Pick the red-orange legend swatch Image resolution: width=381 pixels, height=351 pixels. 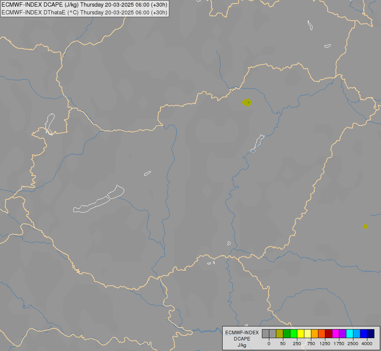322,334
